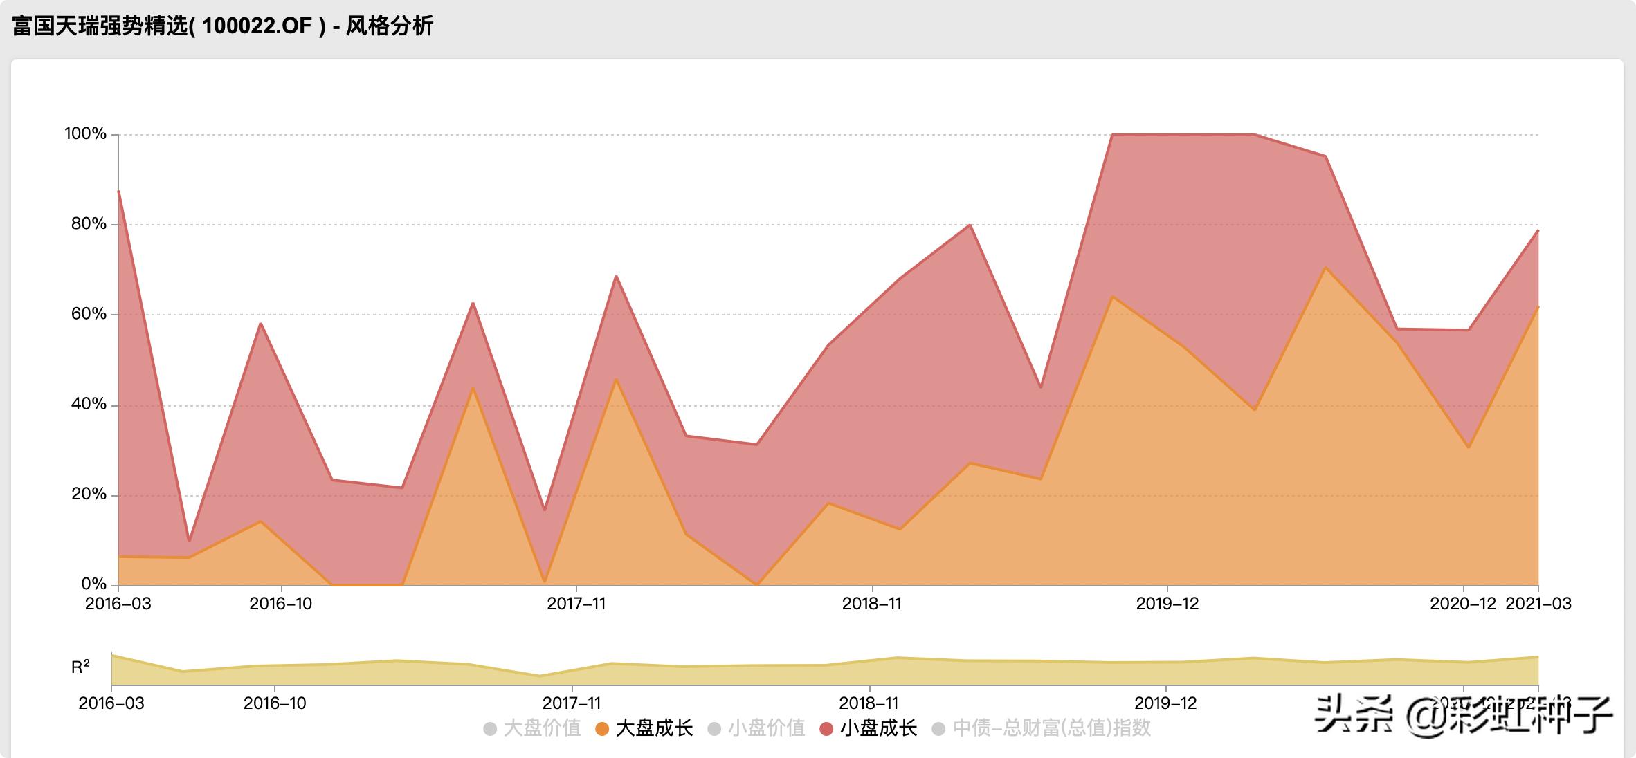Viewport: 1636px width, 758px height.
Task: Click the 2016-10 label under the R² chart
Action: pos(275,703)
